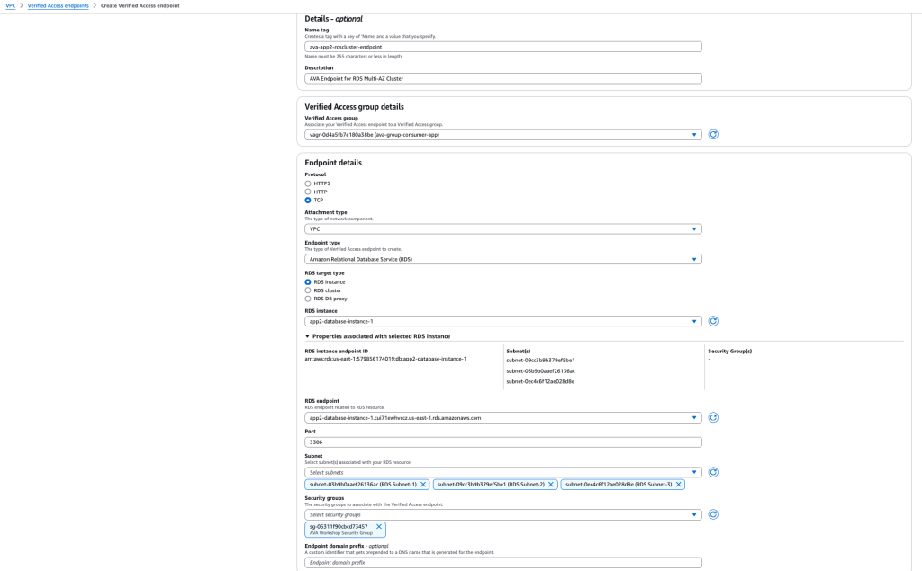Click the refresh icon beside the Subnet selector

(713, 471)
